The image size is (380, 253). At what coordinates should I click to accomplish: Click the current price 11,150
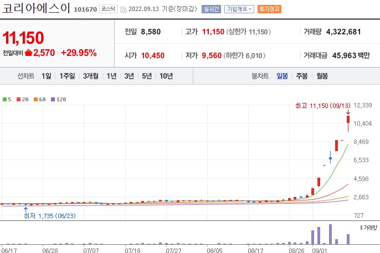(23, 38)
